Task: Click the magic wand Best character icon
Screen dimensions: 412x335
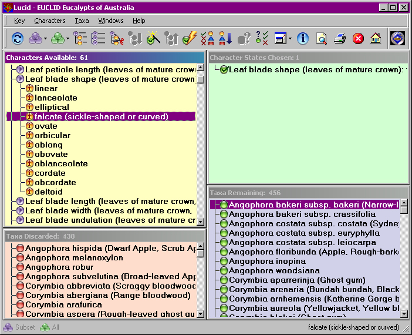Action: coord(153,38)
